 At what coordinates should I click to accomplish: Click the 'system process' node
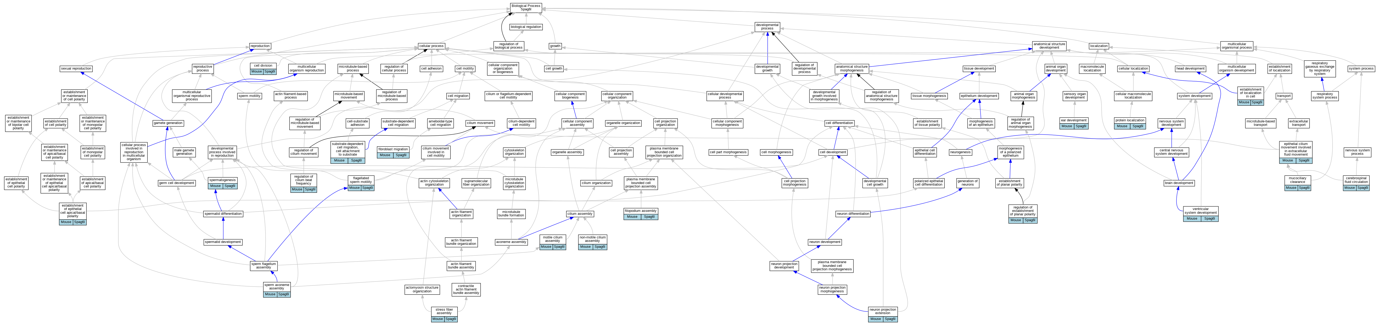pyautogui.click(x=1361, y=69)
